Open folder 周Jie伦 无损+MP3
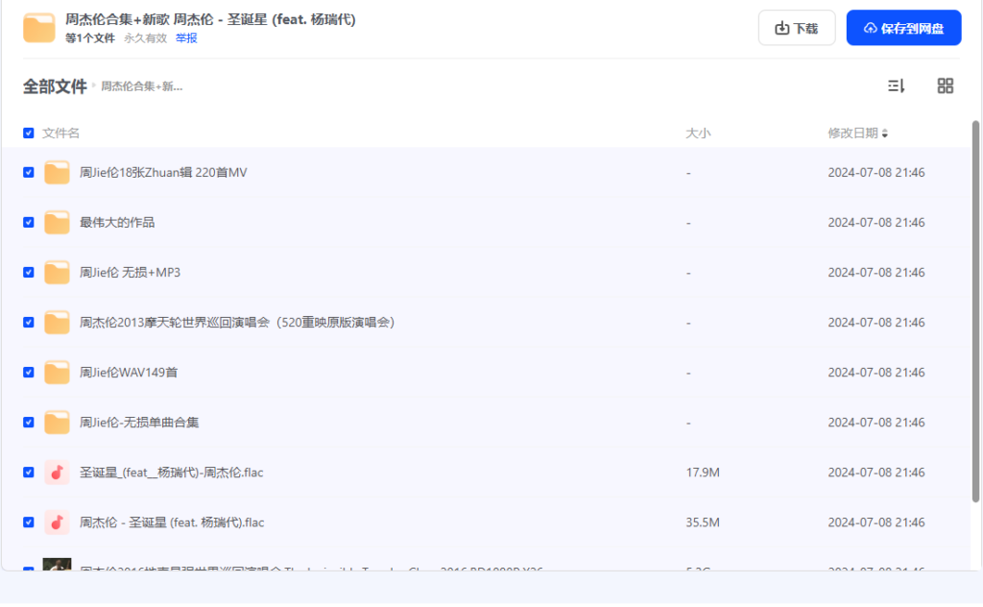This screenshot has width=983, height=607. 130,272
